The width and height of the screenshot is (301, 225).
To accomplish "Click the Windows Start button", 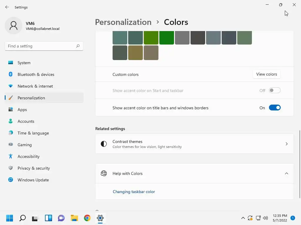I will pos(10,218).
